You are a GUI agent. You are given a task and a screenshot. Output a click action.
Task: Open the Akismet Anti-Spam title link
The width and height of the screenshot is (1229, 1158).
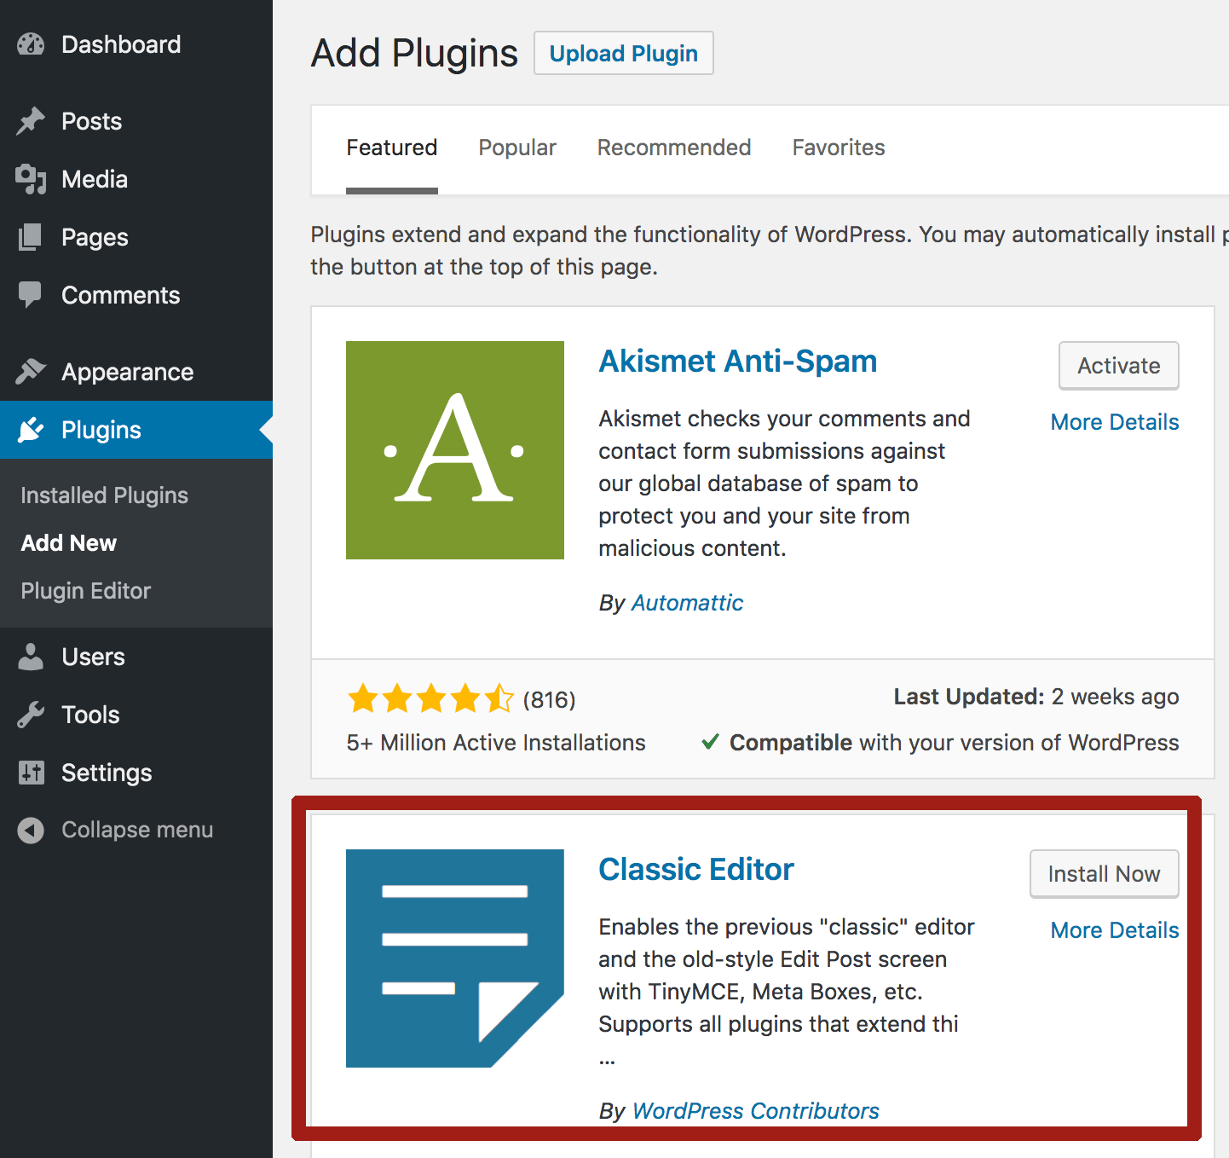738,362
